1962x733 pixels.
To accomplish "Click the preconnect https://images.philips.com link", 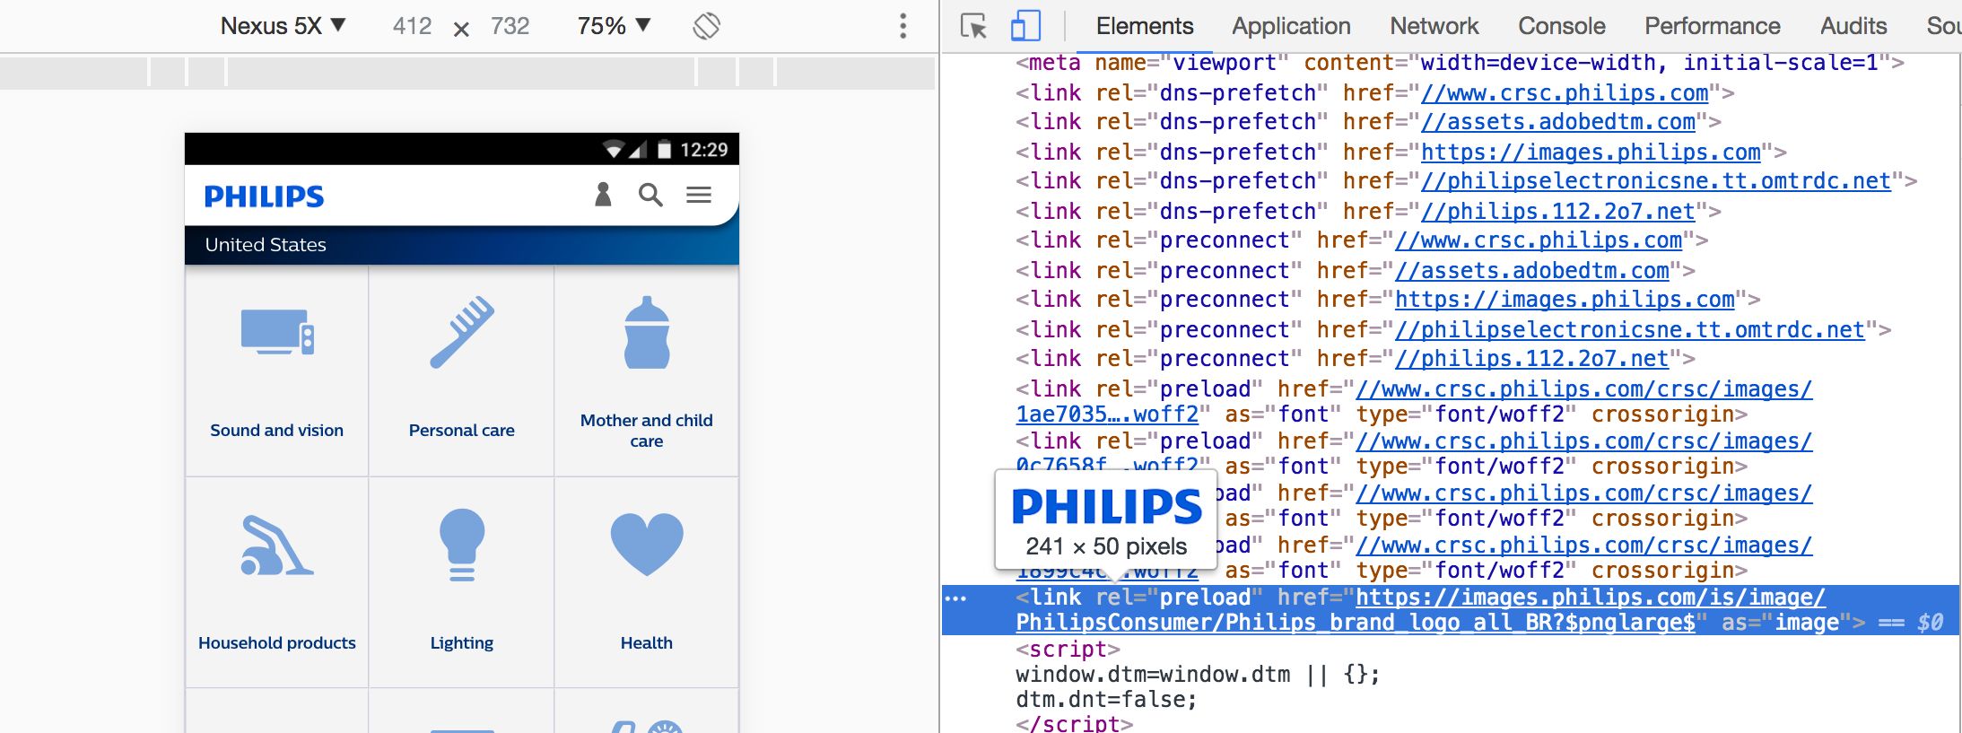I will pos(1565,300).
